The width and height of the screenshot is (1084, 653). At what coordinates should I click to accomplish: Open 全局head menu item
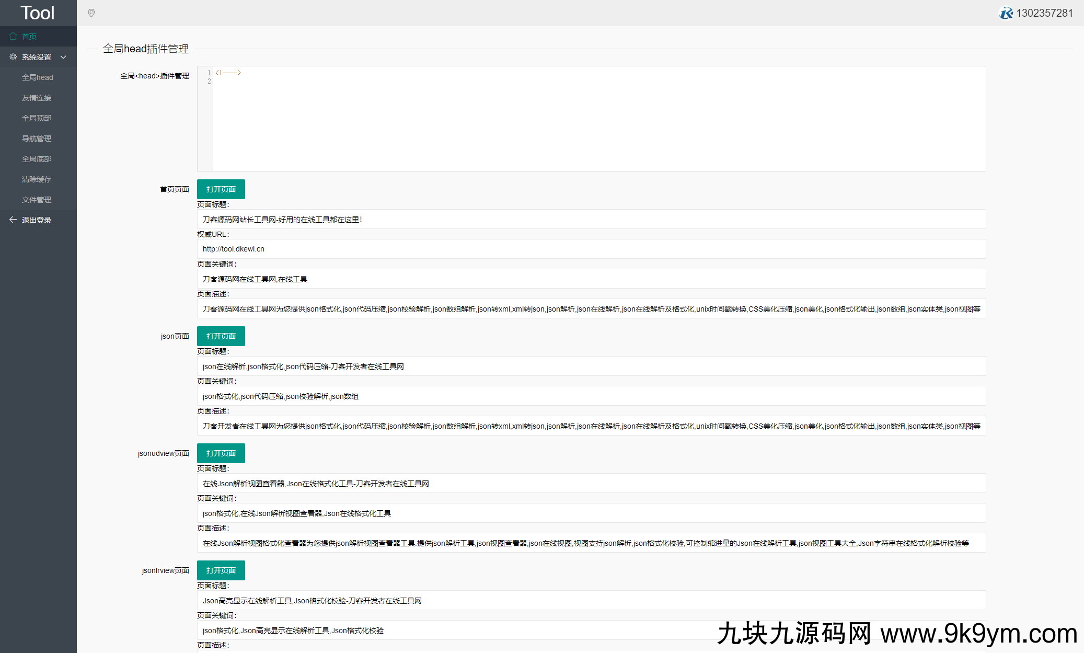pyautogui.click(x=38, y=77)
